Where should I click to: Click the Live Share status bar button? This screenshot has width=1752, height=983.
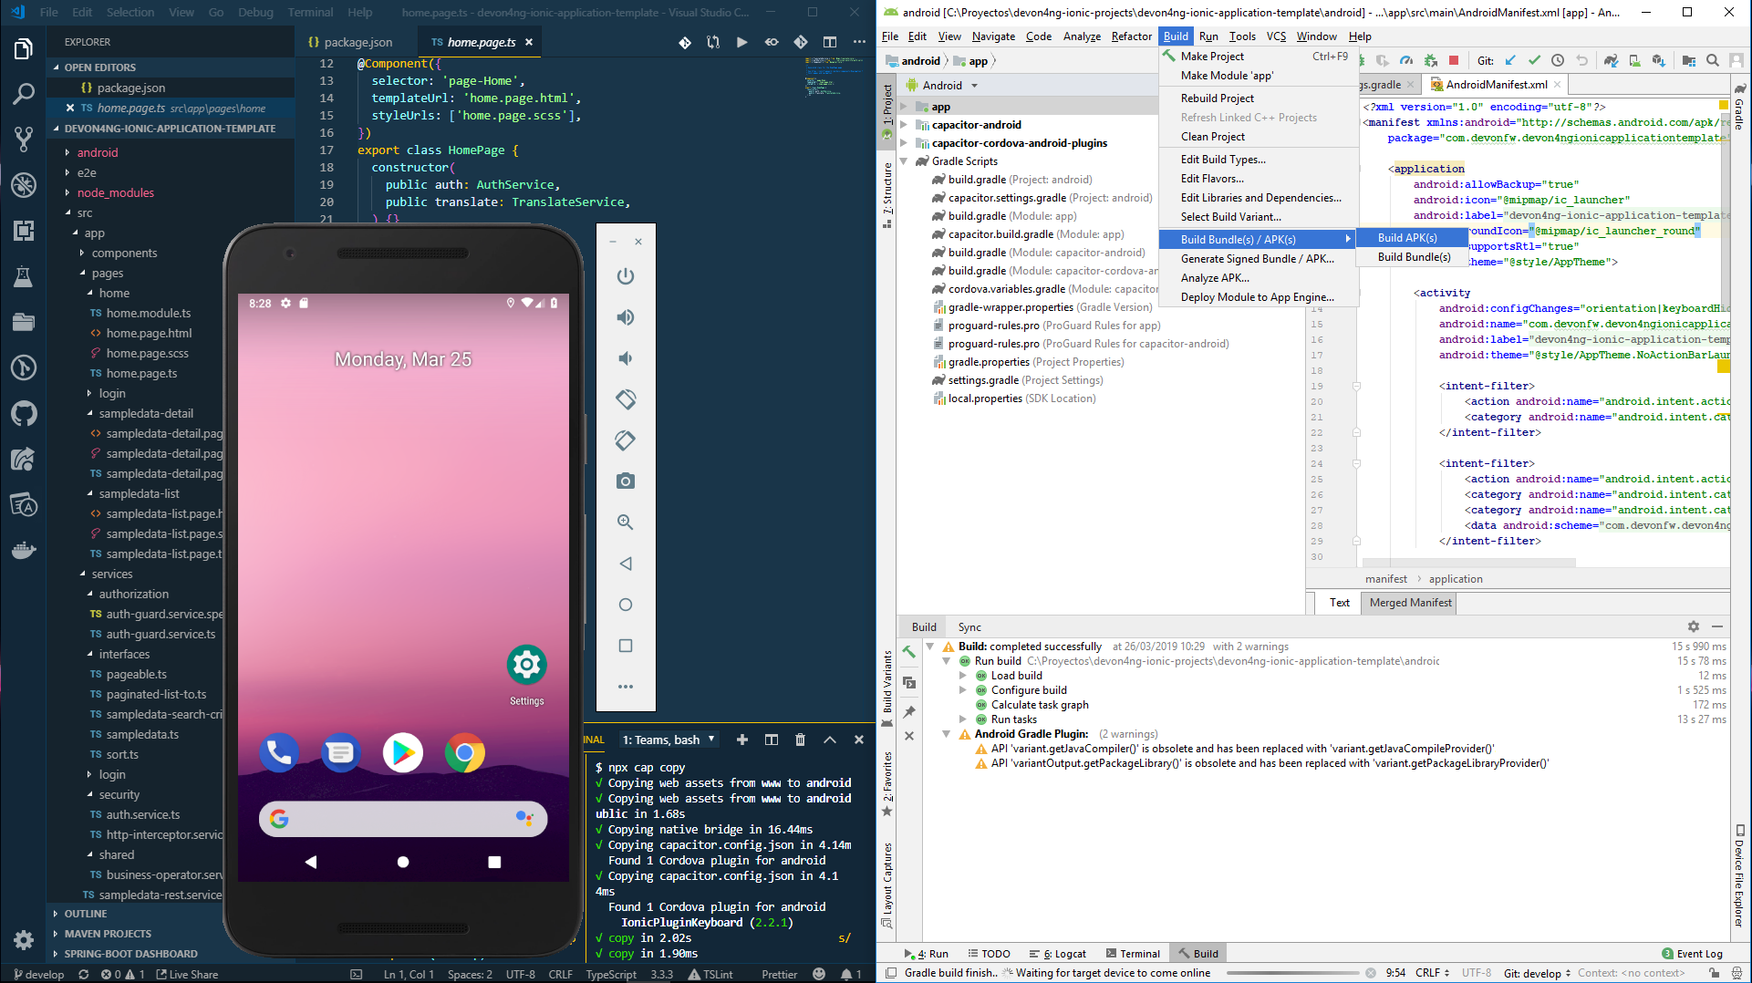(187, 974)
